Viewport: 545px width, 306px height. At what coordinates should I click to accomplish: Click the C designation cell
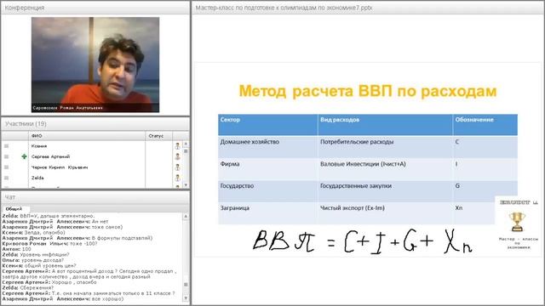(x=485, y=147)
